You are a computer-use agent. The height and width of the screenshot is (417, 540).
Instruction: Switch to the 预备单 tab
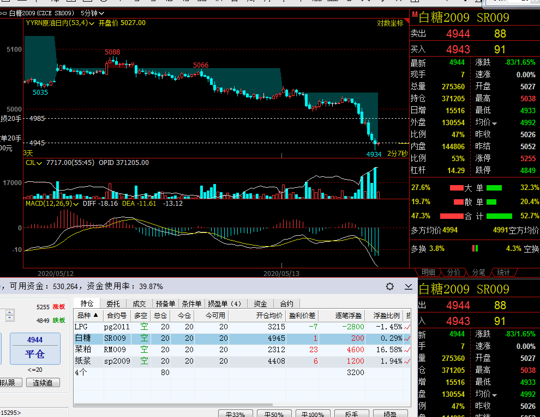click(165, 304)
